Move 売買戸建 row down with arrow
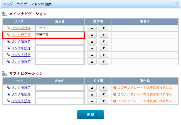The width and height of the screenshot is (181, 125). (x=103, y=35)
